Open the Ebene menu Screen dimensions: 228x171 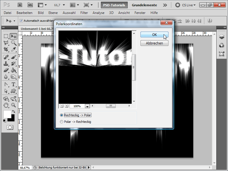tap(53, 13)
